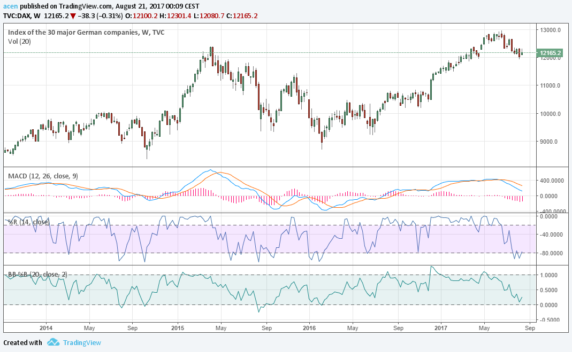The width and height of the screenshot is (572, 352).
Task: Click the Sep label on the time axis
Action: [x=530, y=328]
